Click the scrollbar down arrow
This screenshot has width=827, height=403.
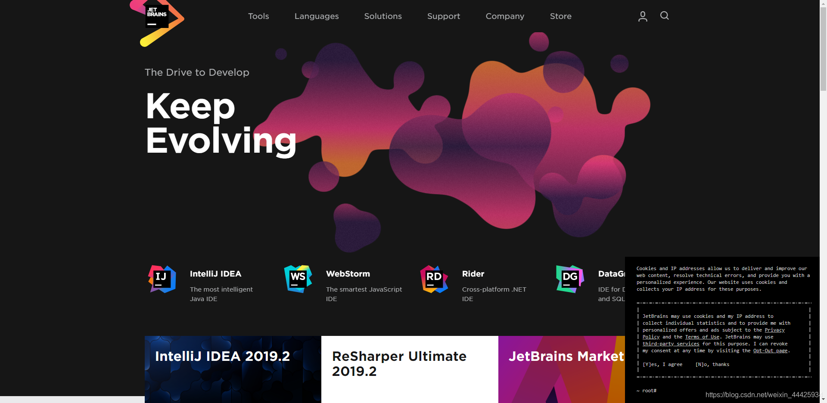pyautogui.click(x=823, y=399)
